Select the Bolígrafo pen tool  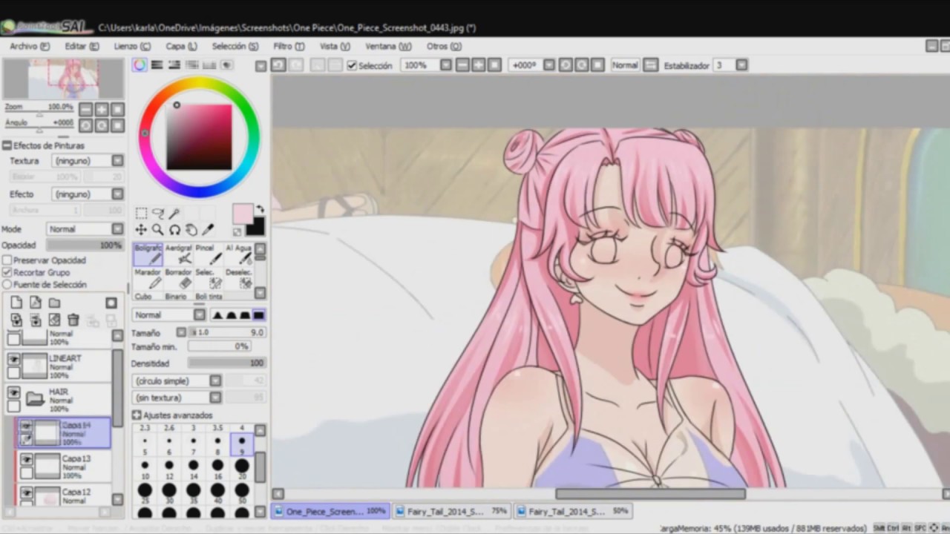point(148,254)
